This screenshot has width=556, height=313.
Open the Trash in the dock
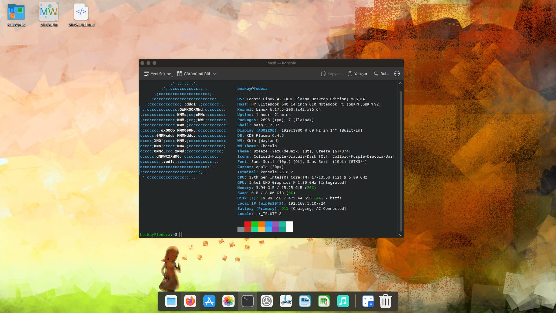[385, 301]
